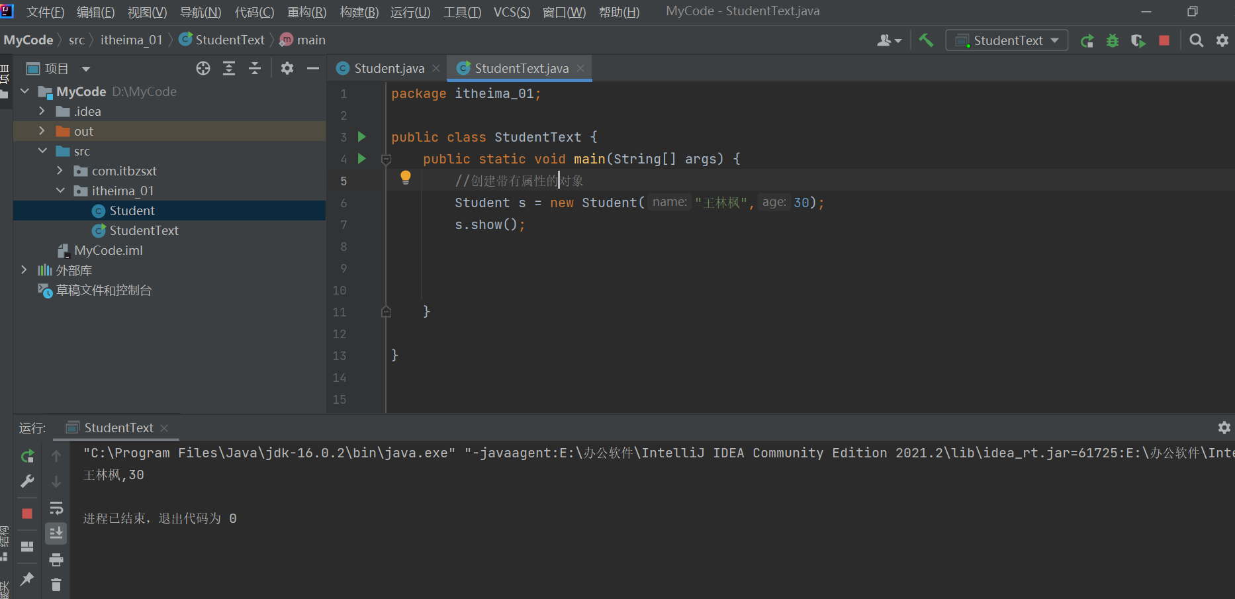1235x599 pixels.
Task: Open the 运行(U) menu
Action: (410, 12)
